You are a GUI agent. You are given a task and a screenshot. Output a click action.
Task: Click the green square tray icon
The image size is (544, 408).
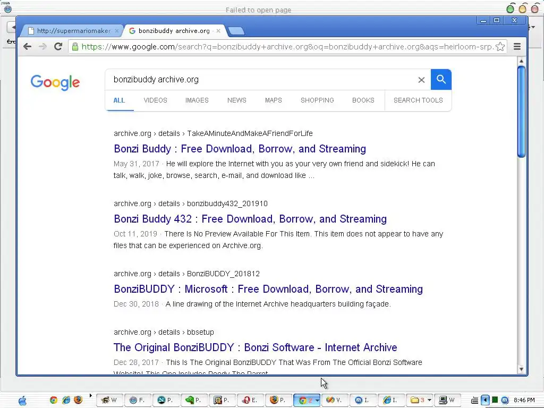pyautogui.click(x=495, y=400)
